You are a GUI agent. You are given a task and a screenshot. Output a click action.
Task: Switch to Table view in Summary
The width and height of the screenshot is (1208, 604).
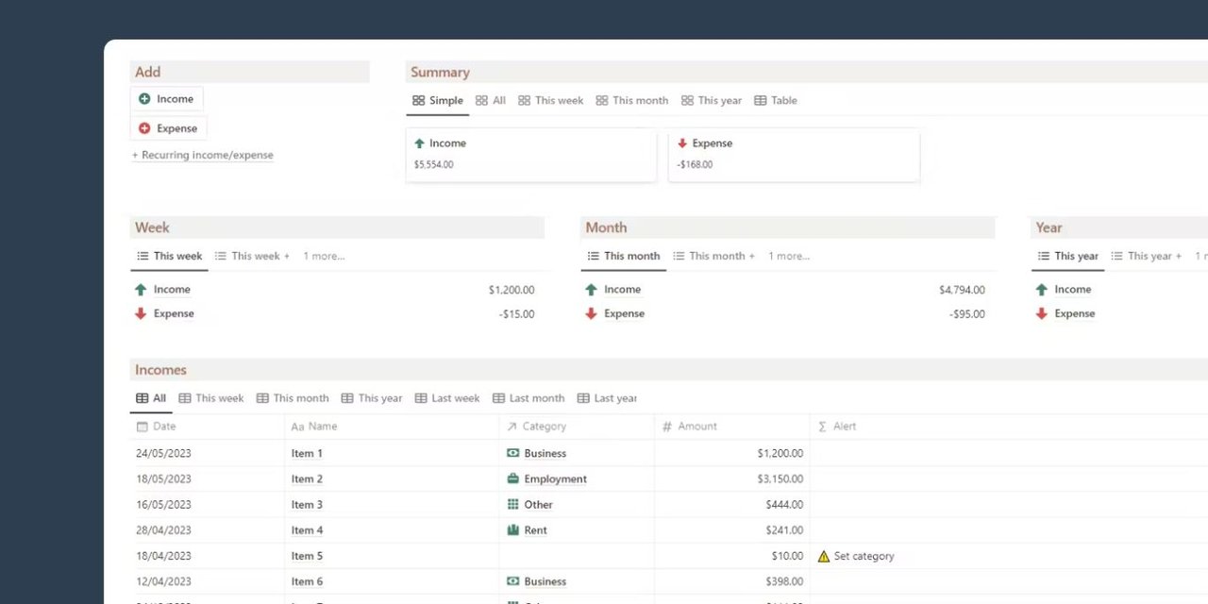776,100
